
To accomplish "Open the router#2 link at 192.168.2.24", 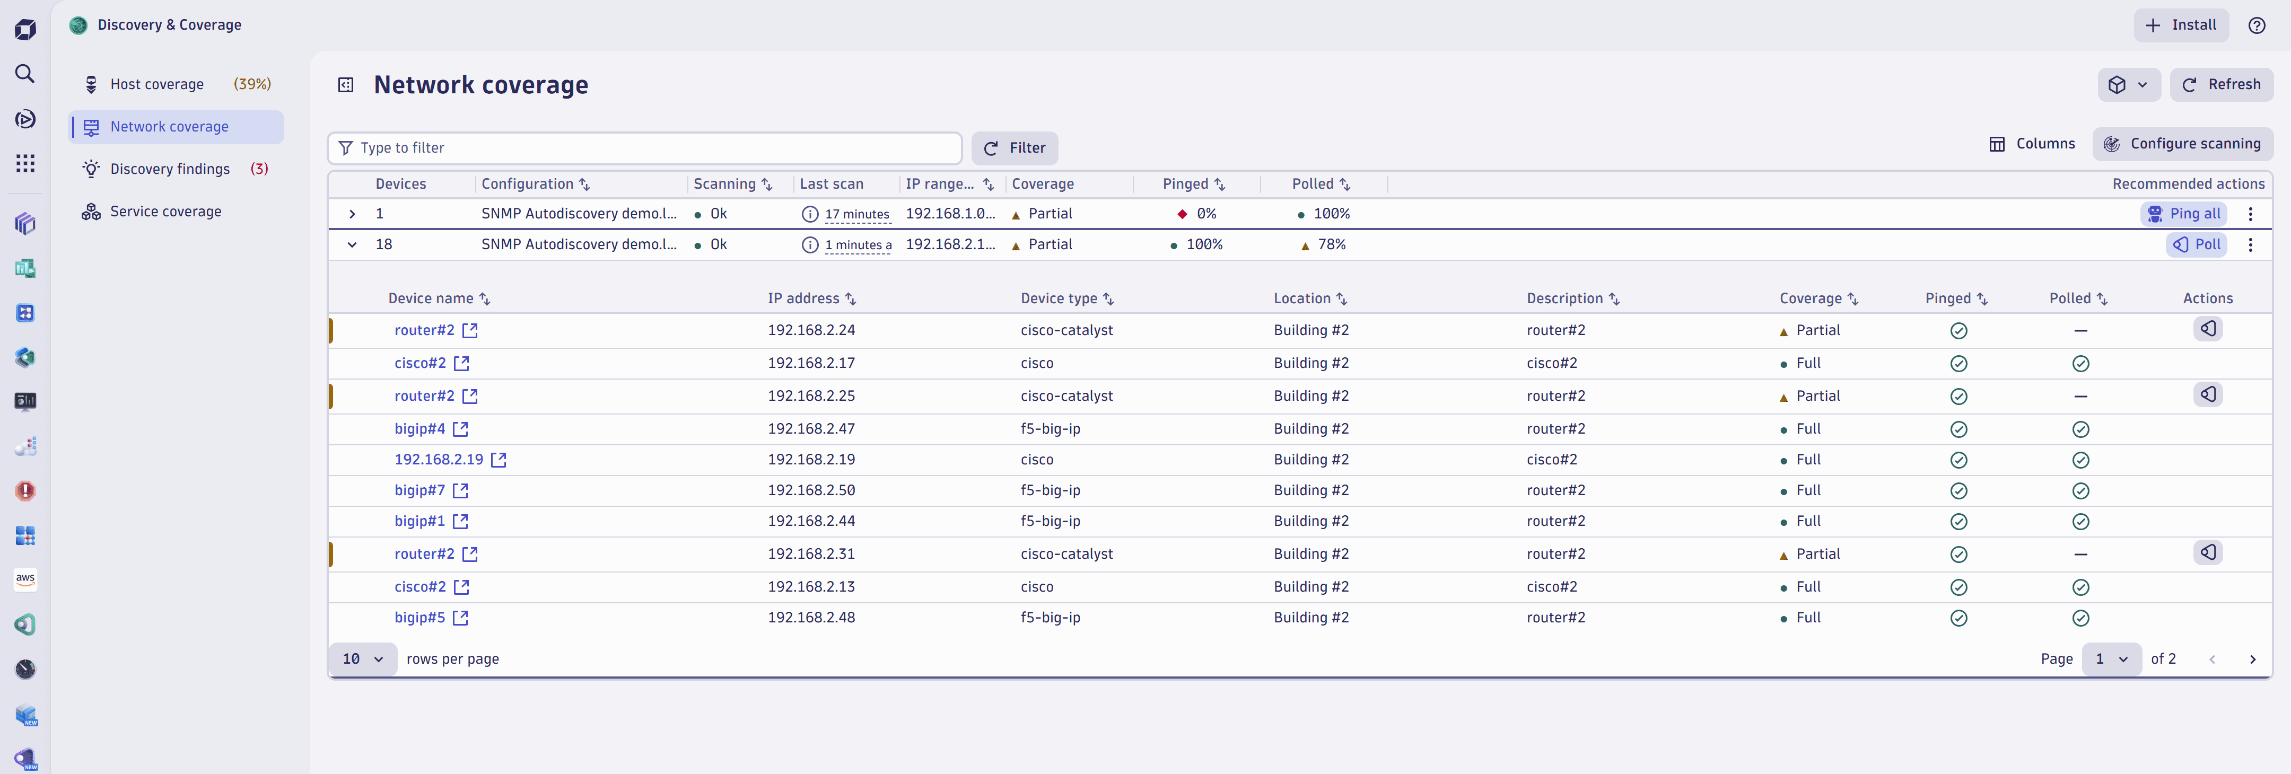I will [424, 331].
